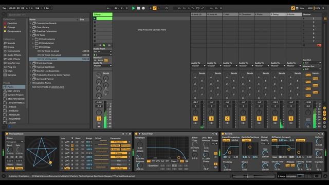This screenshot has width=329, height=185.
Task: Open the Master Out dropdown
Action: (312, 69)
